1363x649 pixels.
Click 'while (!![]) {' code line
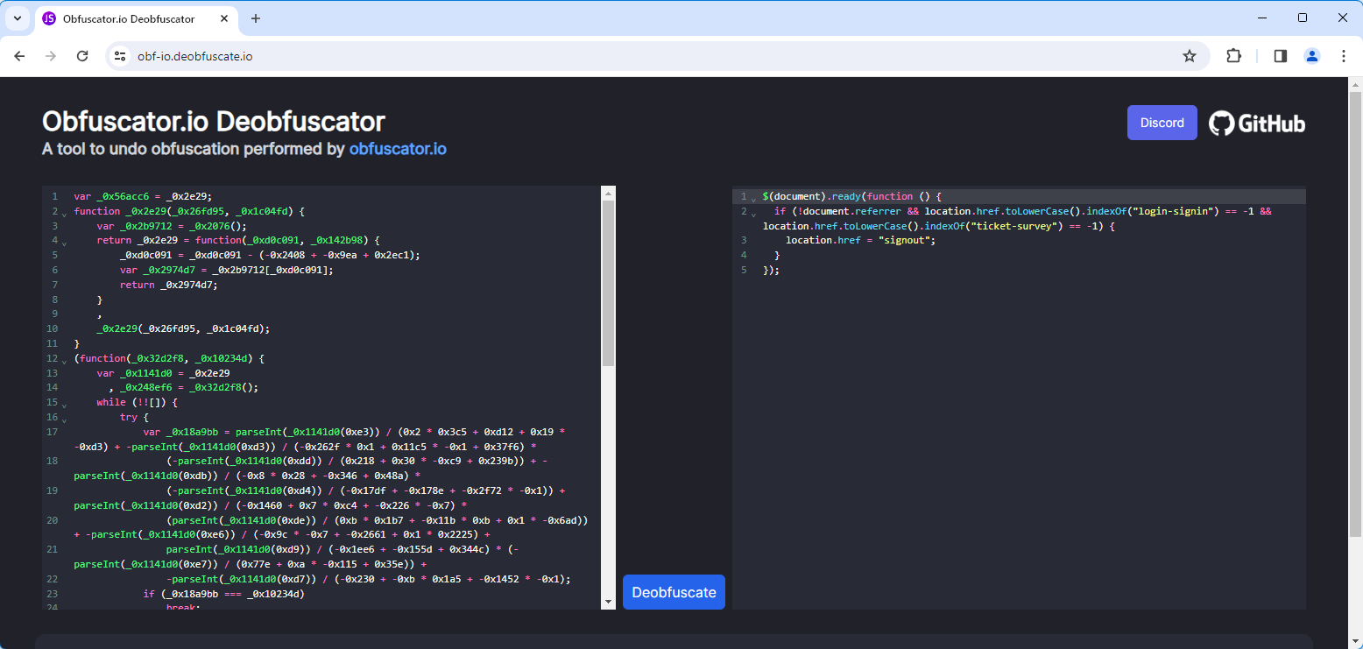(138, 402)
